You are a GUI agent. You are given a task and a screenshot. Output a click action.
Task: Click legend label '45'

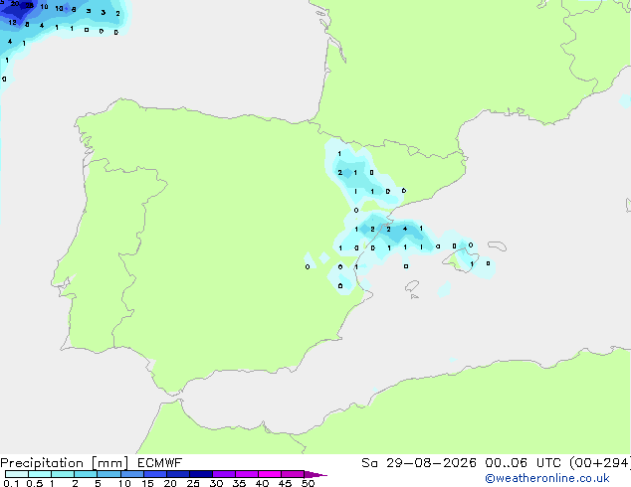coord(285,483)
